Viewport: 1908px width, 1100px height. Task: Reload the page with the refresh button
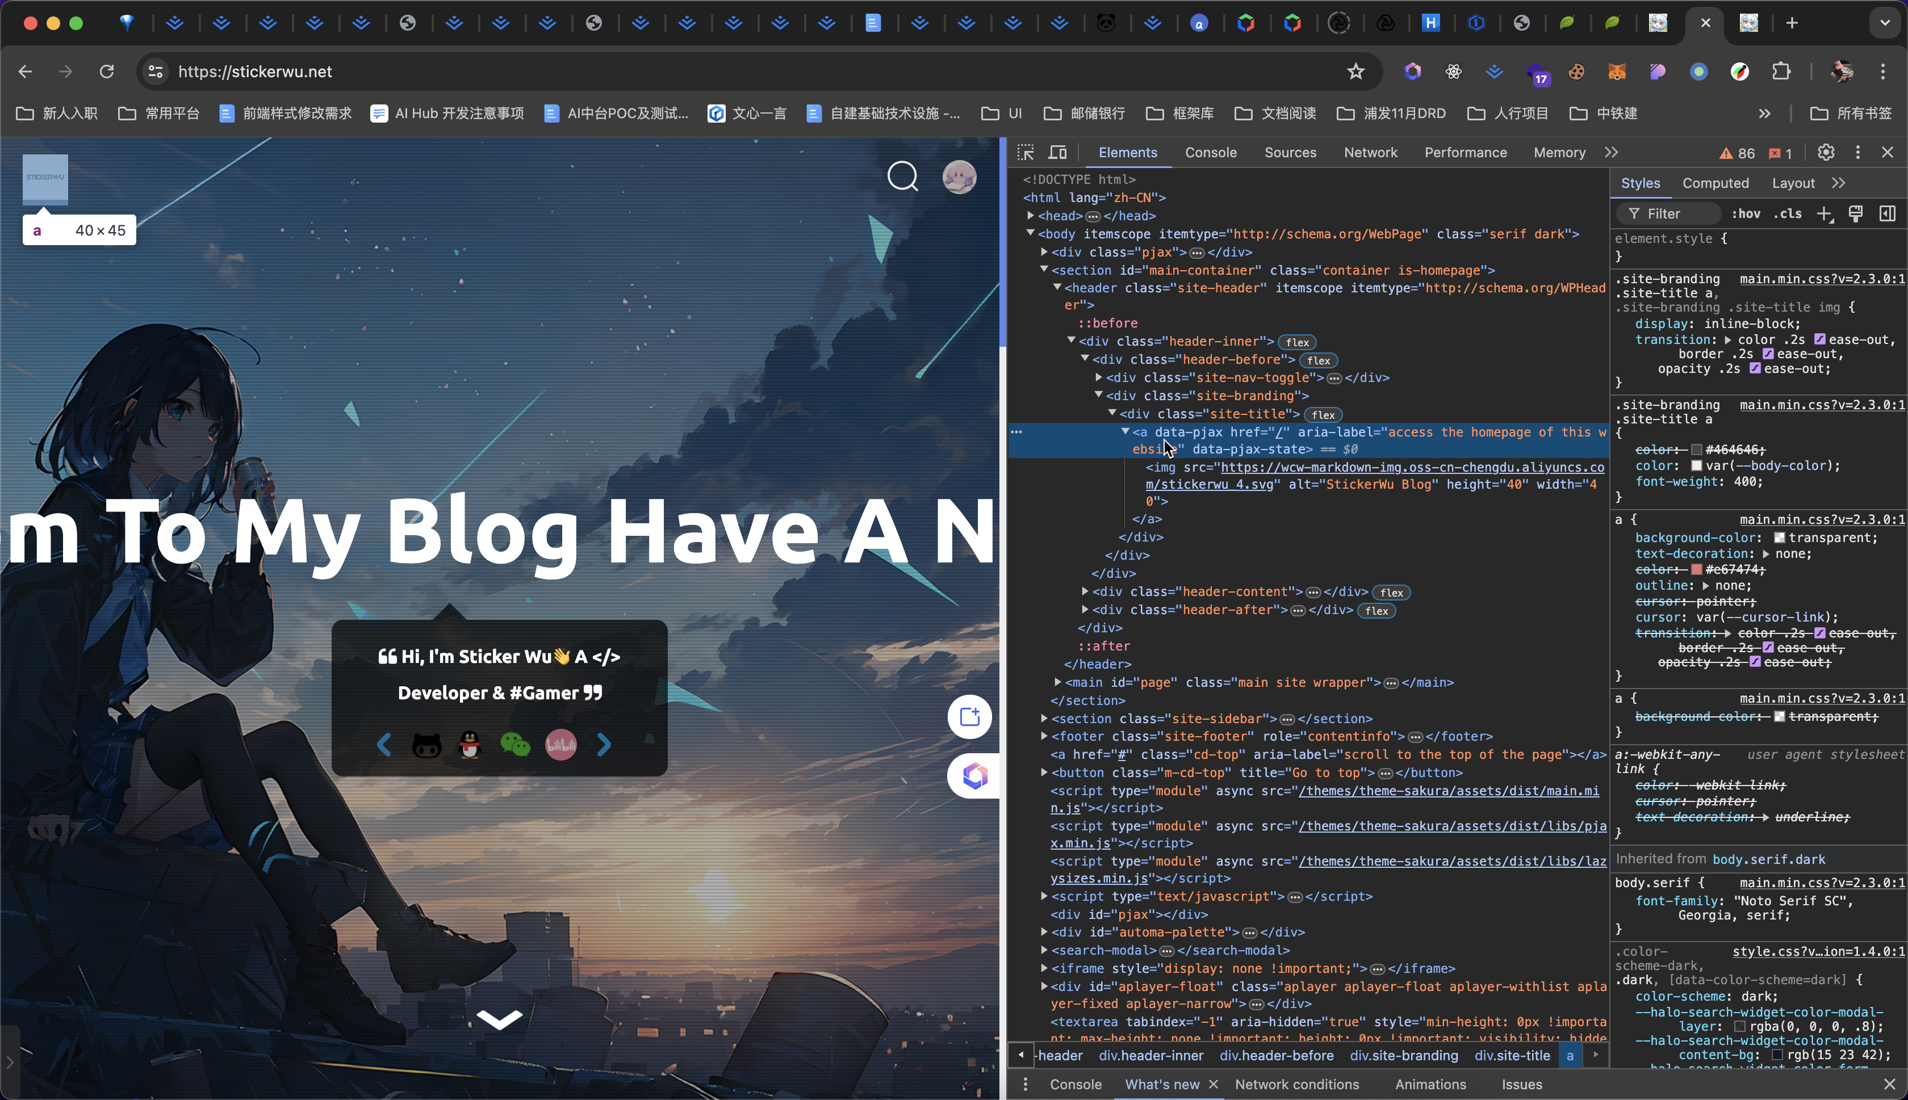point(107,72)
